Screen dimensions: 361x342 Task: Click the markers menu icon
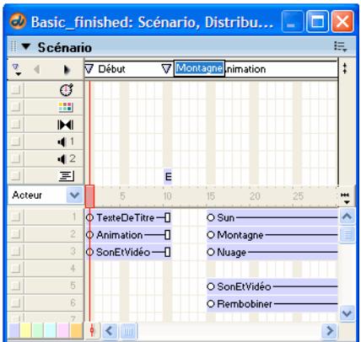pyautogui.click(x=16, y=69)
